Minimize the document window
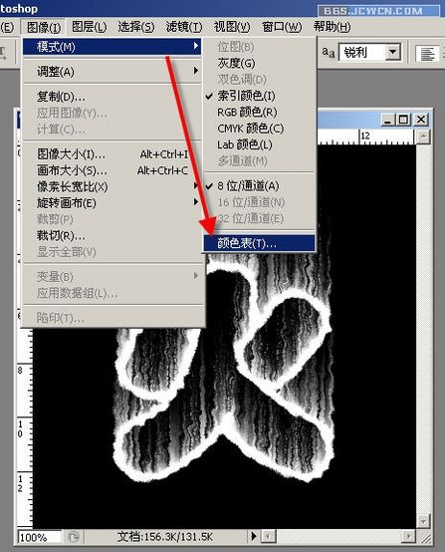The image size is (445, 552). (388, 120)
